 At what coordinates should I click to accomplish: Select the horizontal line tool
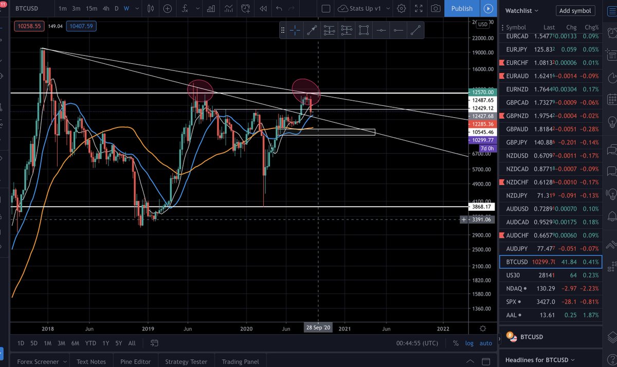click(x=381, y=31)
